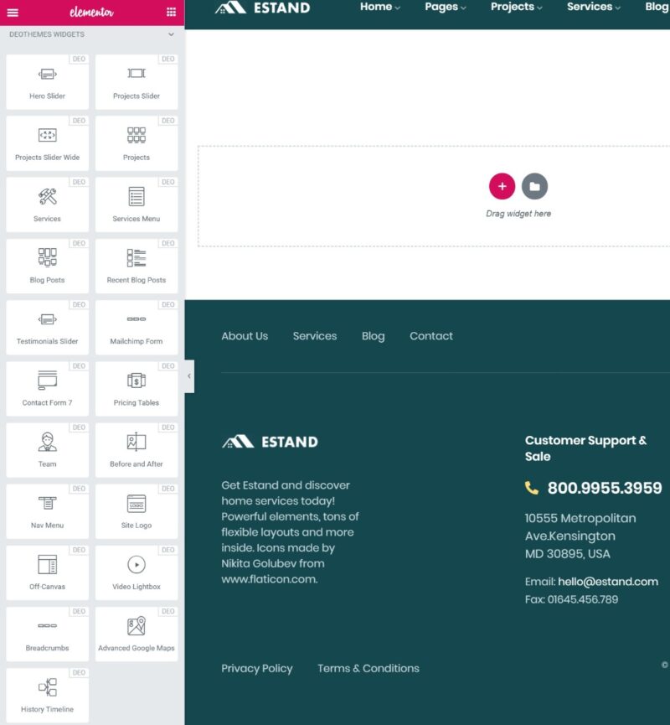
Task: Select the Services Menu widget
Action: click(137, 205)
